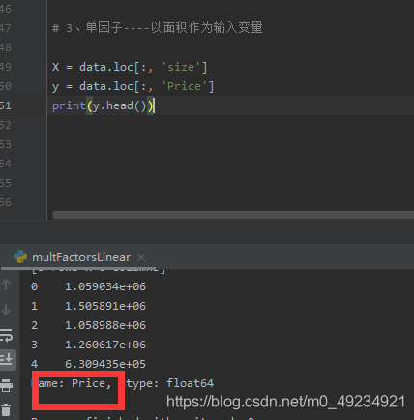Click the 'Price' string in line 50
Screen dimensions: 414x420
pyautogui.click(x=185, y=86)
